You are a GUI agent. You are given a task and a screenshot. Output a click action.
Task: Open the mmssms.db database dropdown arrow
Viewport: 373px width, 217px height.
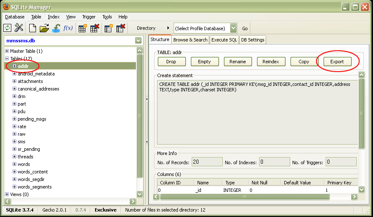click(138, 41)
